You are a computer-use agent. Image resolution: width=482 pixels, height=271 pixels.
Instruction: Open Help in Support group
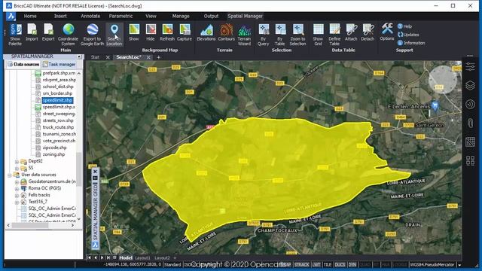click(x=404, y=26)
